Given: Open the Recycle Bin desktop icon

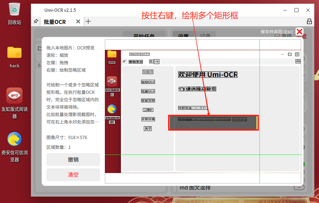Looking at the screenshot, I should click(x=14, y=14).
